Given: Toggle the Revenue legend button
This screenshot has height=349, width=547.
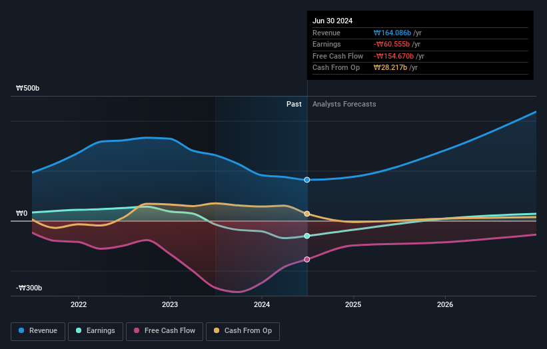Looking at the screenshot, I should [38, 331].
